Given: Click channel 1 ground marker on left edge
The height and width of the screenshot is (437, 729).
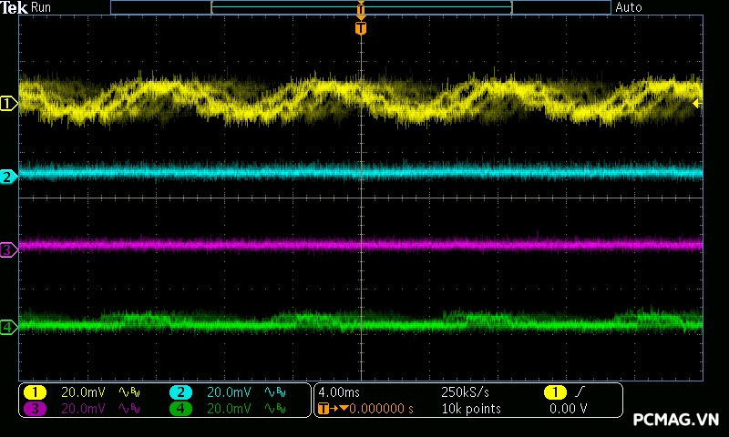Looking at the screenshot, I should pos(8,104).
